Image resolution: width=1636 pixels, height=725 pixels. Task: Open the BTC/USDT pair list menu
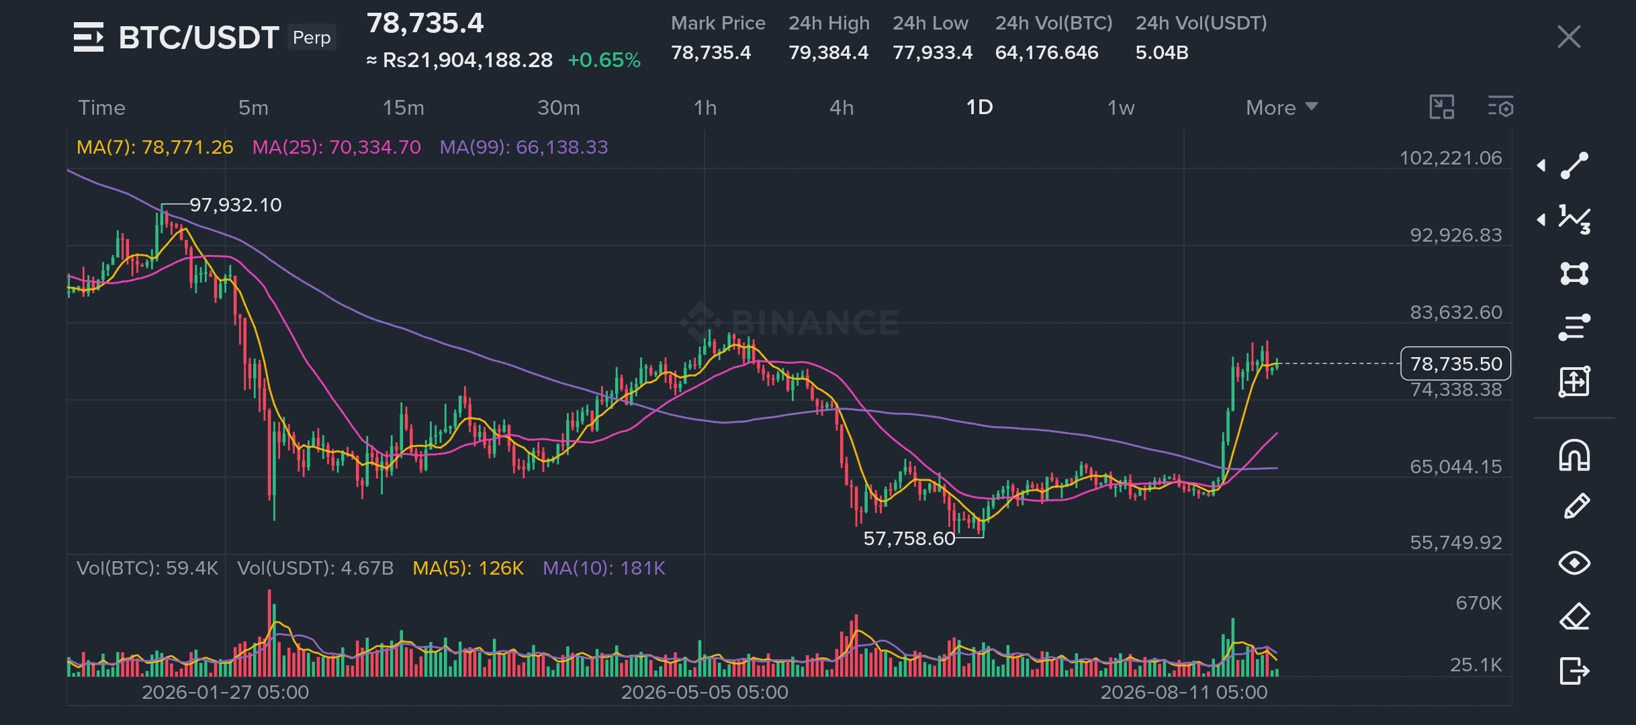coord(89,37)
